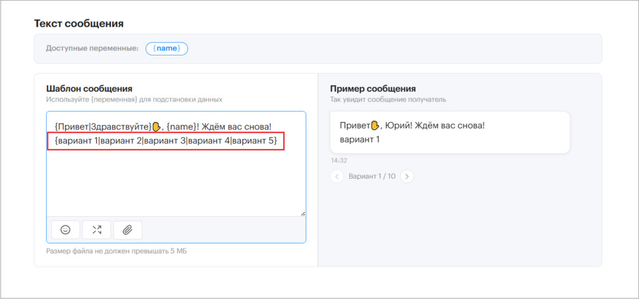Screen dimensions: 639x299
Task: Click the "Используйте {переменная}" hint text
Action: [134, 99]
